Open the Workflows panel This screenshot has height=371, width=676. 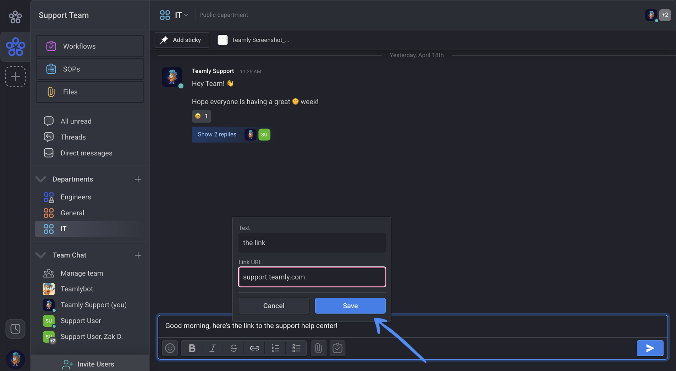click(90, 46)
